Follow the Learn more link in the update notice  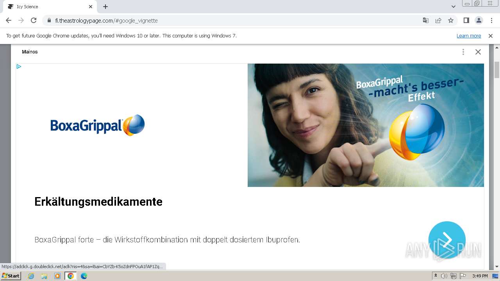point(469,36)
